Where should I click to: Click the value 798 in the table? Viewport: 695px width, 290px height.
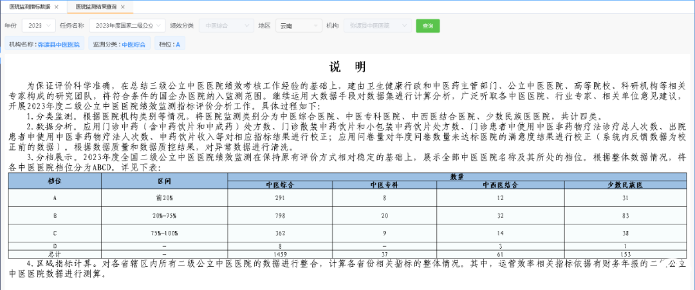tap(279, 215)
